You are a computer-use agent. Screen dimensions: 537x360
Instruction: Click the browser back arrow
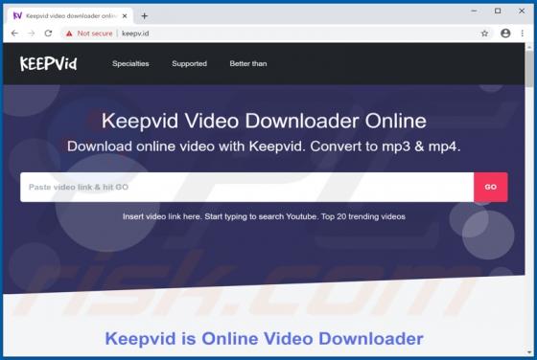[14, 34]
